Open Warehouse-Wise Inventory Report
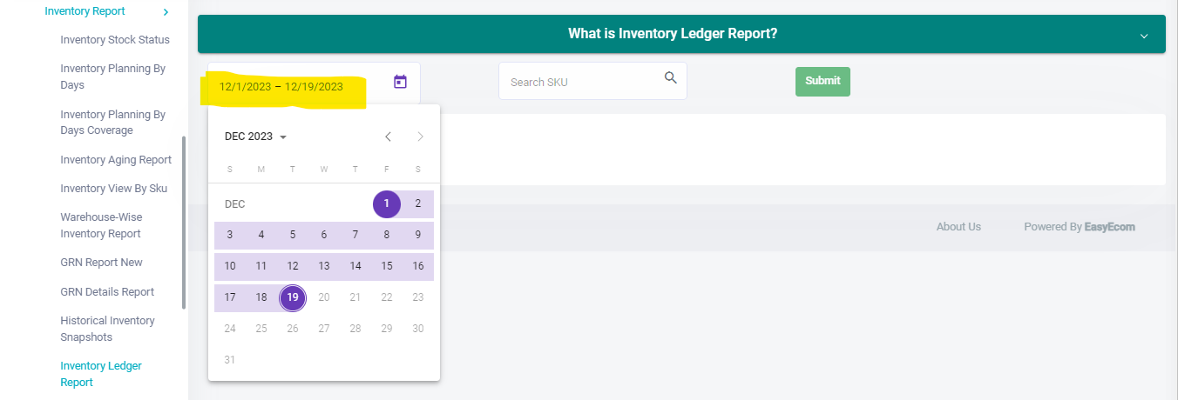1178x400 pixels. (101, 225)
